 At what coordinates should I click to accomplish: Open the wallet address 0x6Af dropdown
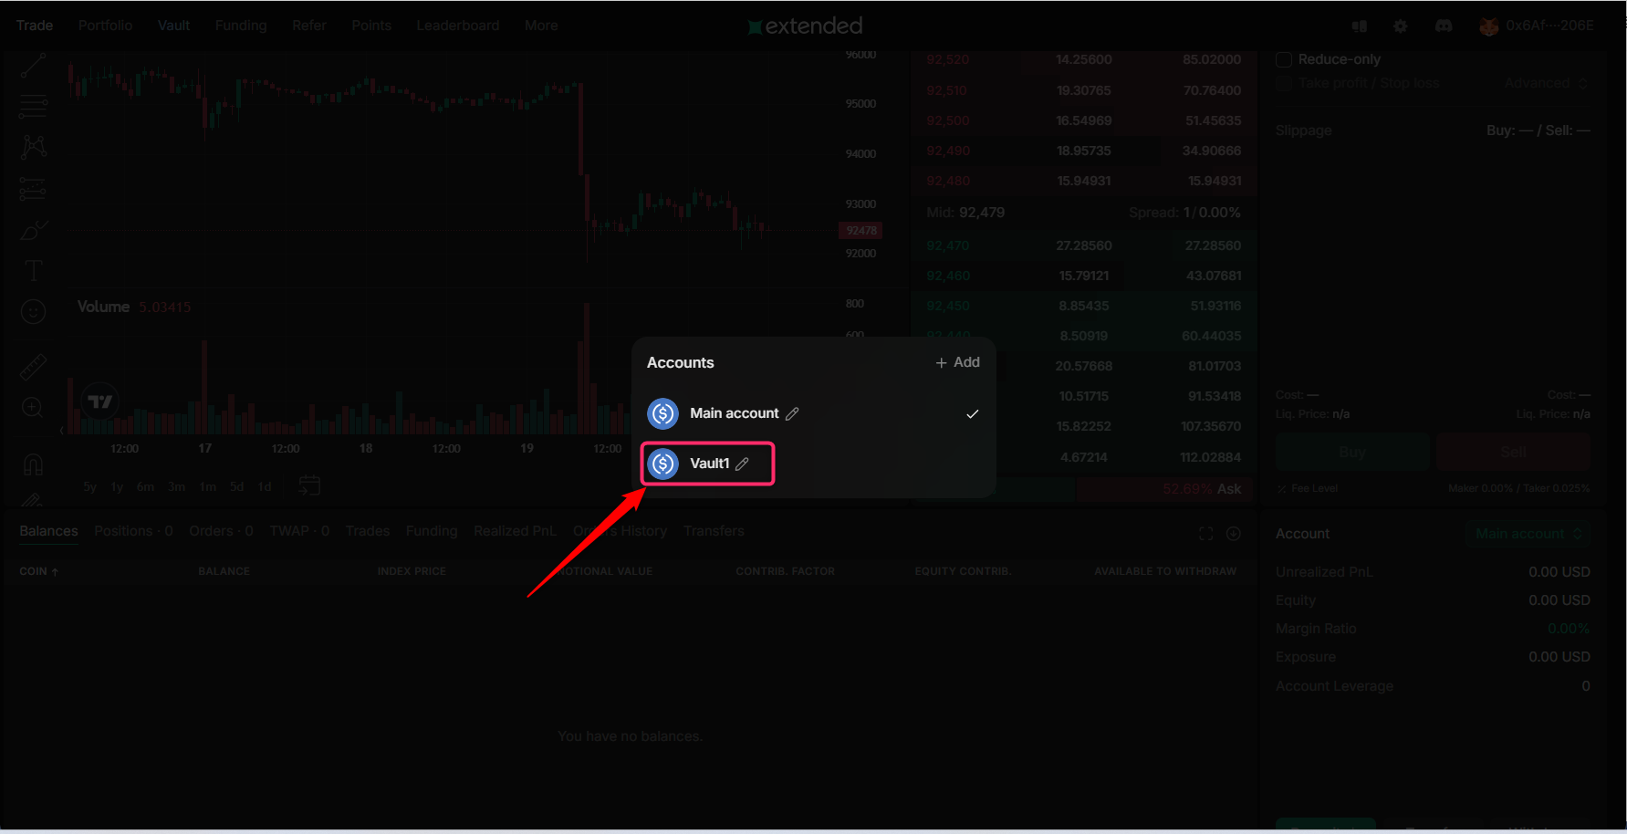click(x=1537, y=26)
